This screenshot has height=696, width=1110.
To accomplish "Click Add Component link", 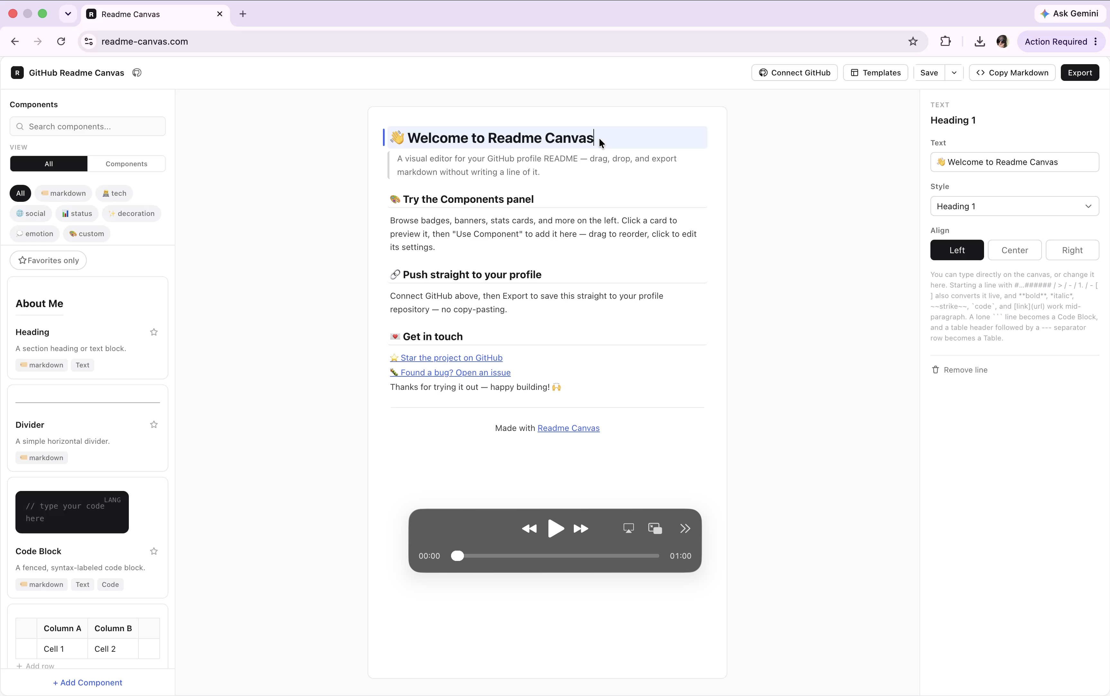I will coord(87,683).
